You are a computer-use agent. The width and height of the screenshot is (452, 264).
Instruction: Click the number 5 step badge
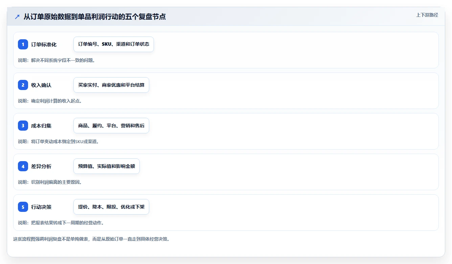coord(23,207)
